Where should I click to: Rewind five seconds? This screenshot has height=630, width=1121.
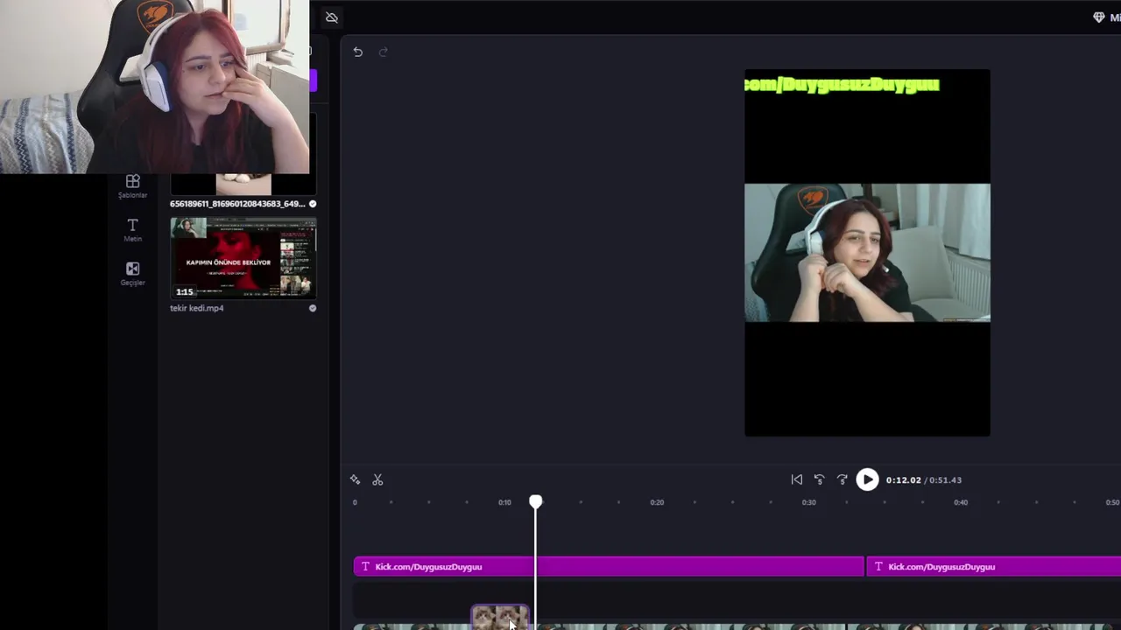click(819, 479)
